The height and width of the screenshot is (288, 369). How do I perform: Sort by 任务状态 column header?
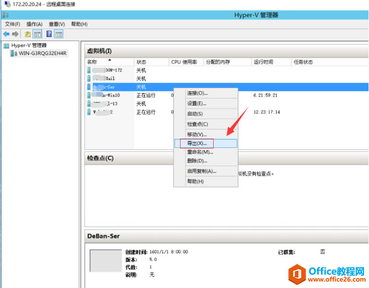[x=330, y=62]
